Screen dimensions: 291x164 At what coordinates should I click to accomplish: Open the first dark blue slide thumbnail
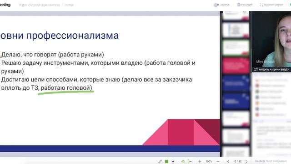click(236, 83)
